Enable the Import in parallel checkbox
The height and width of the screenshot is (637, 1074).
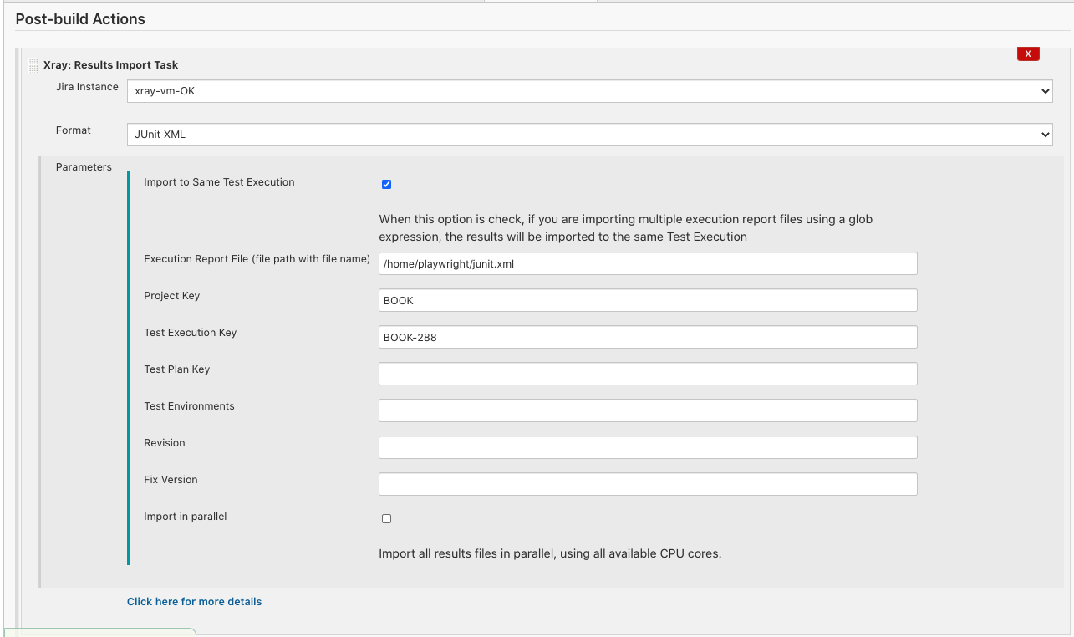click(x=386, y=518)
